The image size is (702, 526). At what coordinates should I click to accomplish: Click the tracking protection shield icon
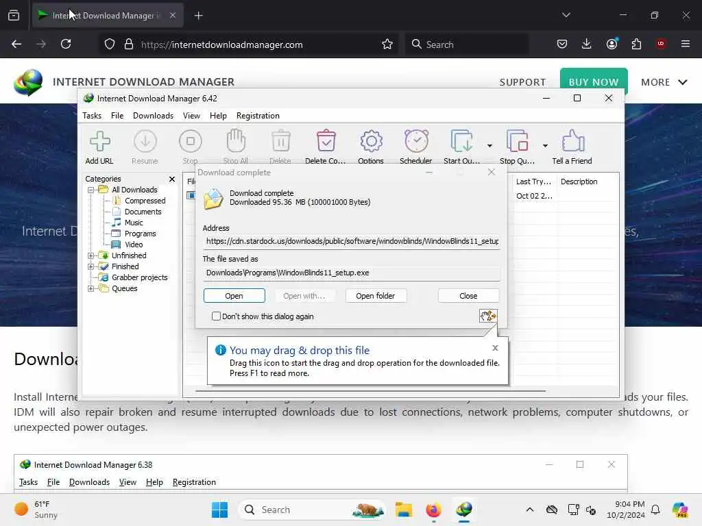110,45
